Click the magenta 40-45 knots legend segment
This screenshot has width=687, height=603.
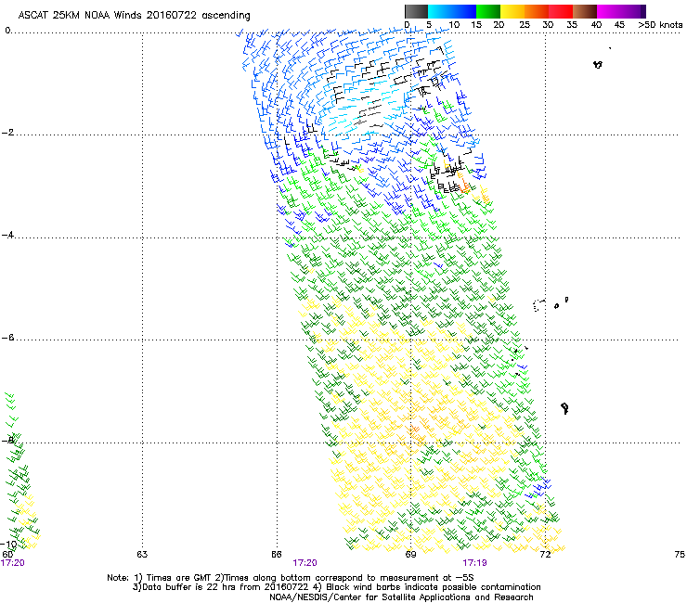[609, 11]
